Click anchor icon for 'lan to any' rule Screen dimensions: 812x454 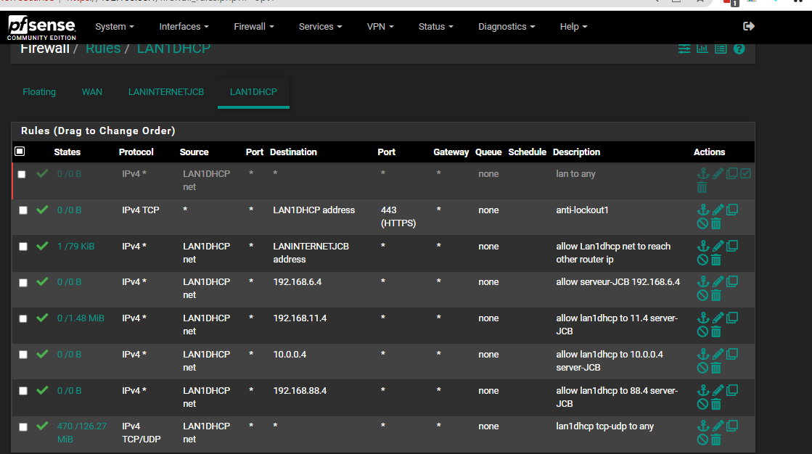(702, 173)
